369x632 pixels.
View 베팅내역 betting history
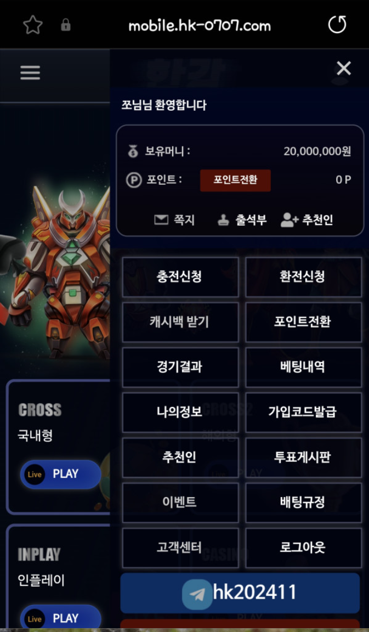[303, 367]
